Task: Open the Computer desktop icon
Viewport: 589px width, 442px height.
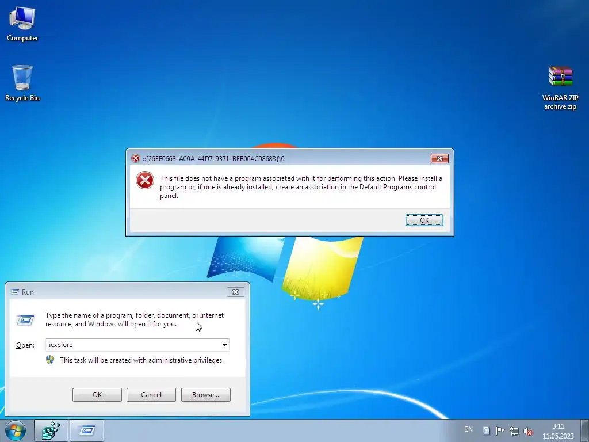Action: click(x=22, y=24)
